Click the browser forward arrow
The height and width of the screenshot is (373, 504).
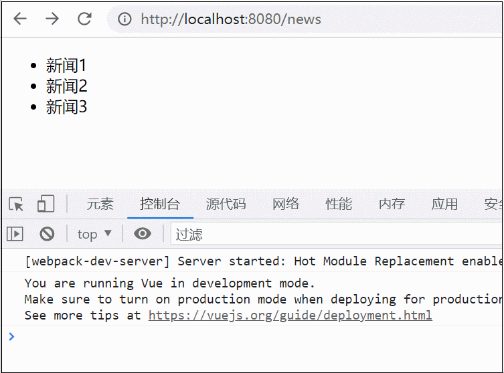[52, 19]
